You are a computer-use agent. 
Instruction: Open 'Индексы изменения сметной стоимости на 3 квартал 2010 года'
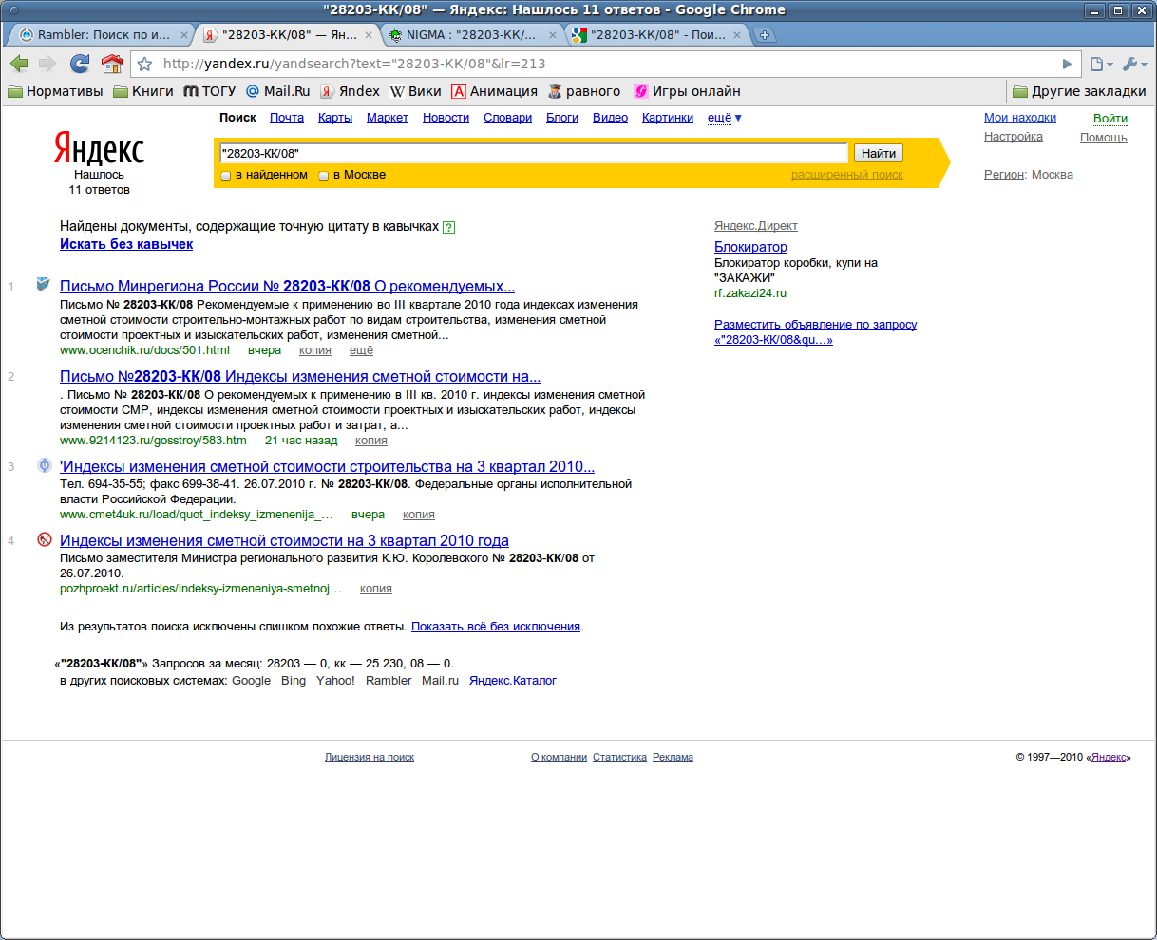(x=285, y=540)
